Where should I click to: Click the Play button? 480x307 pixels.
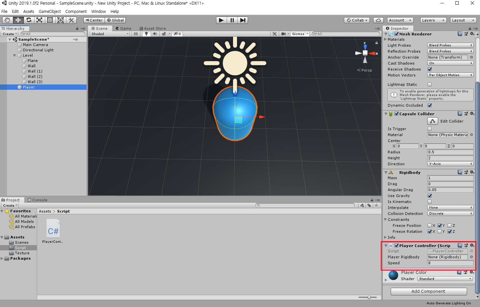click(221, 20)
